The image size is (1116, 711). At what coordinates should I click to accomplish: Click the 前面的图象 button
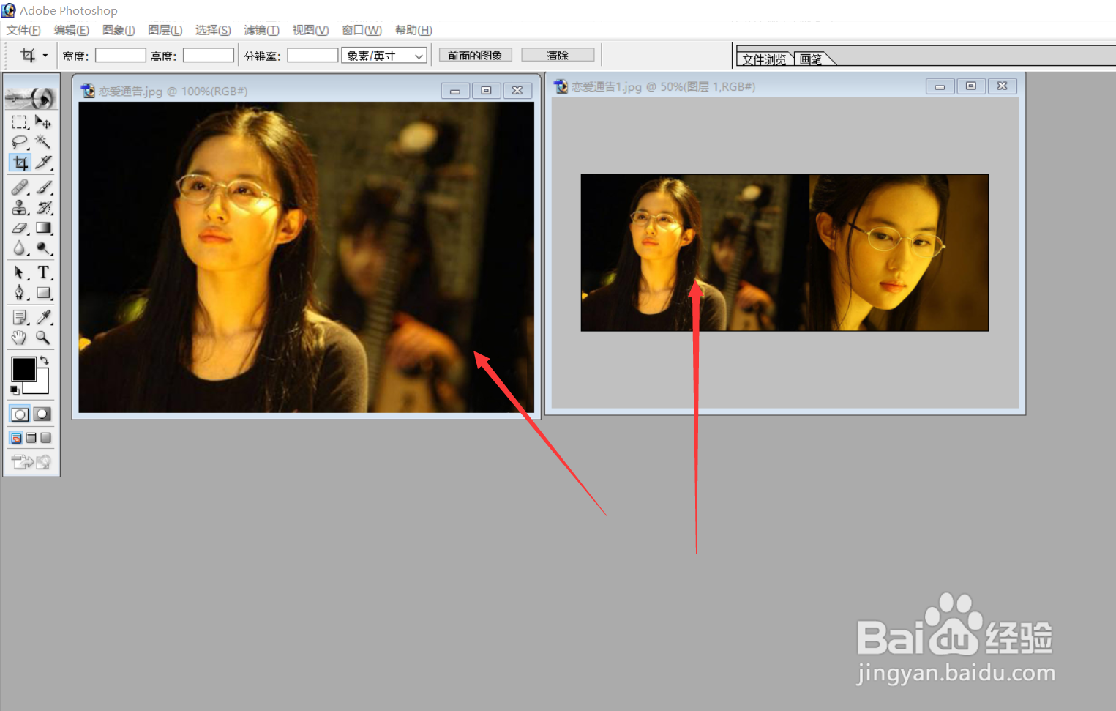click(x=475, y=55)
